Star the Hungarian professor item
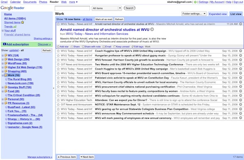The width and height of the screenshot is (244, 160). (58, 55)
